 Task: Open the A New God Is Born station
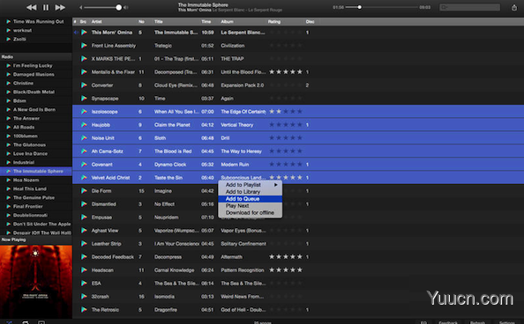[x=34, y=109]
